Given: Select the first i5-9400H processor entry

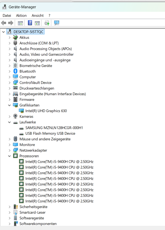Looking at the screenshot, I should pos(59,162).
